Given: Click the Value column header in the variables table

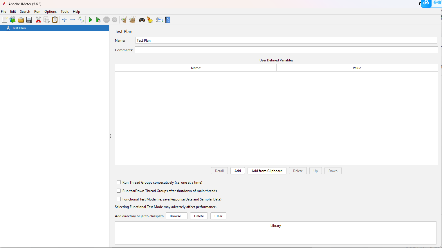Looking at the screenshot, I should coord(357,68).
